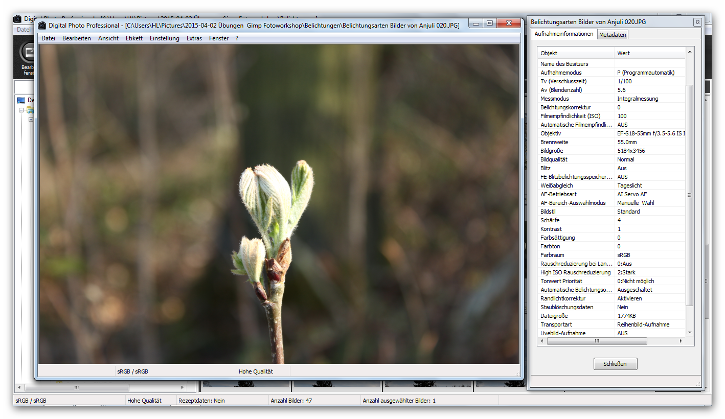
Task: Switch to the Metadaten tab
Action: (x=613, y=35)
